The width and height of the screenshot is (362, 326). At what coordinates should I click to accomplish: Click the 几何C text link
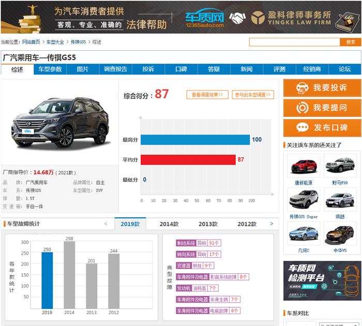tap(304, 250)
